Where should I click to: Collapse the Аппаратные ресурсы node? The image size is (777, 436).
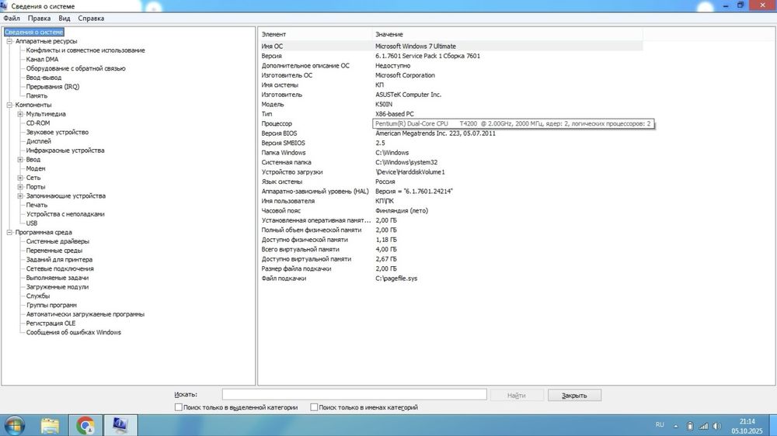point(9,42)
